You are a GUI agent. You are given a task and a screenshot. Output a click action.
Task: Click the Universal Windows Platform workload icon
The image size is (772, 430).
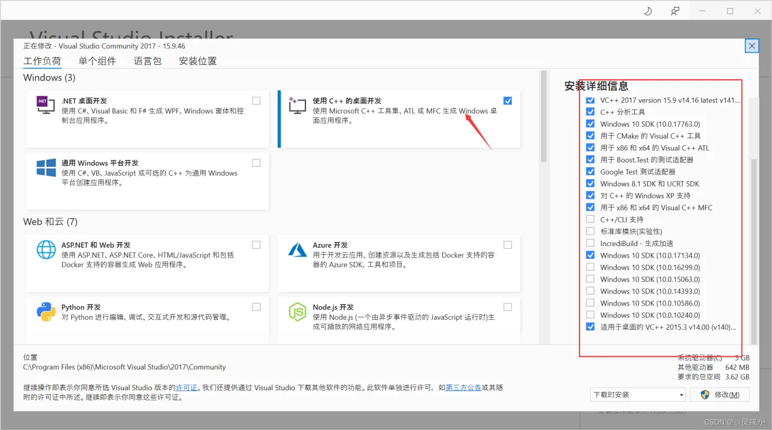pyautogui.click(x=46, y=167)
